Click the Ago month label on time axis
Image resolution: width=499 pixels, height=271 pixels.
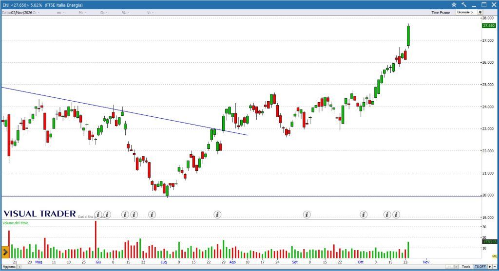click(x=232, y=262)
